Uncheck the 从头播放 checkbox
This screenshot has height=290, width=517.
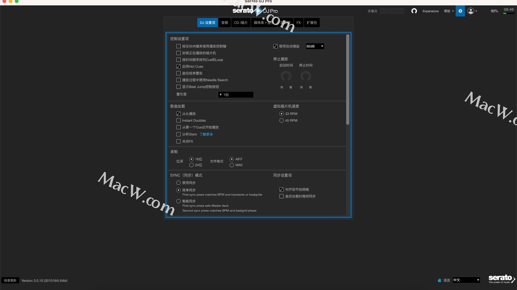tap(178, 114)
